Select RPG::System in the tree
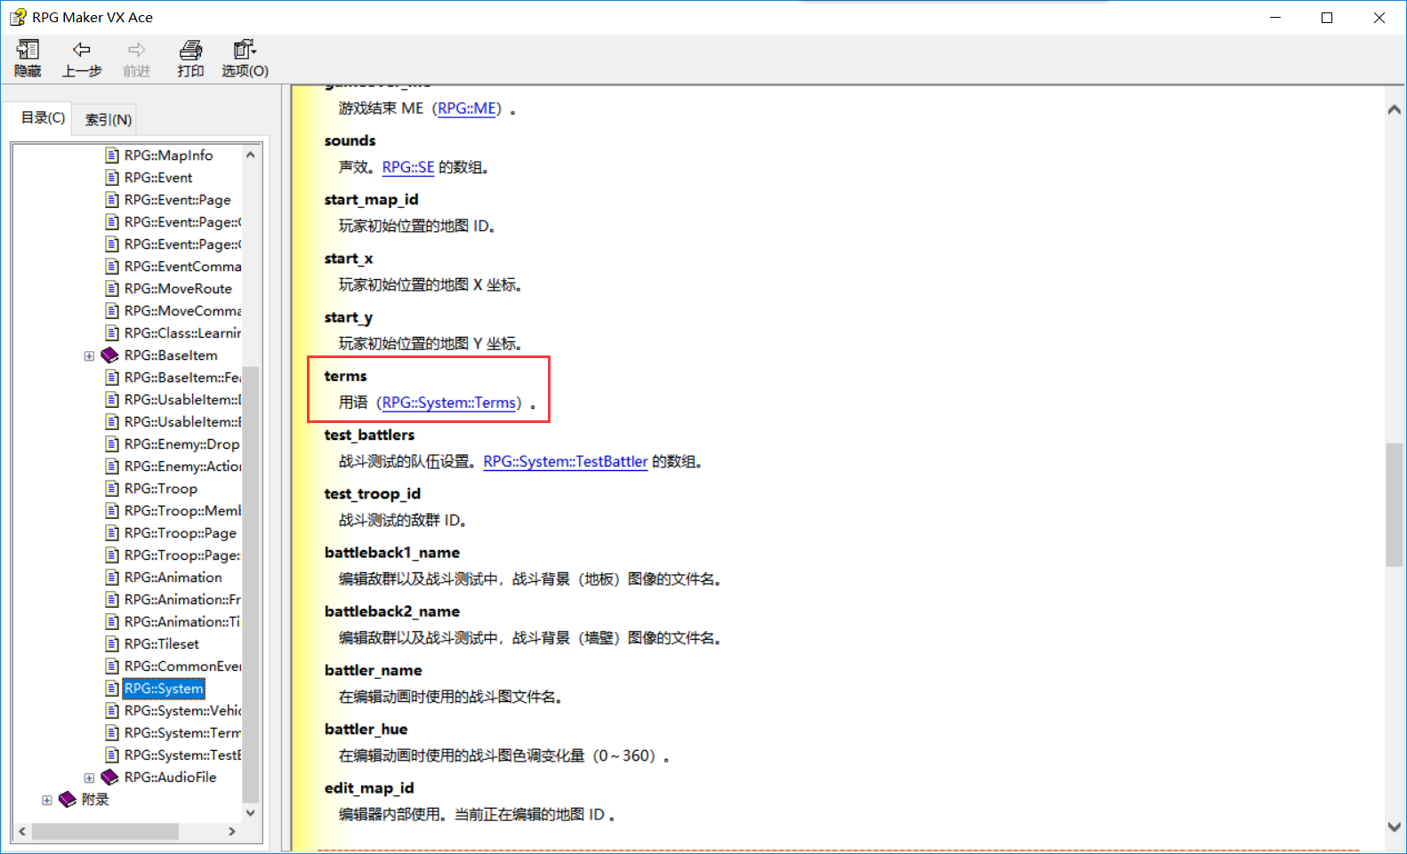This screenshot has width=1407, height=854. [164, 689]
